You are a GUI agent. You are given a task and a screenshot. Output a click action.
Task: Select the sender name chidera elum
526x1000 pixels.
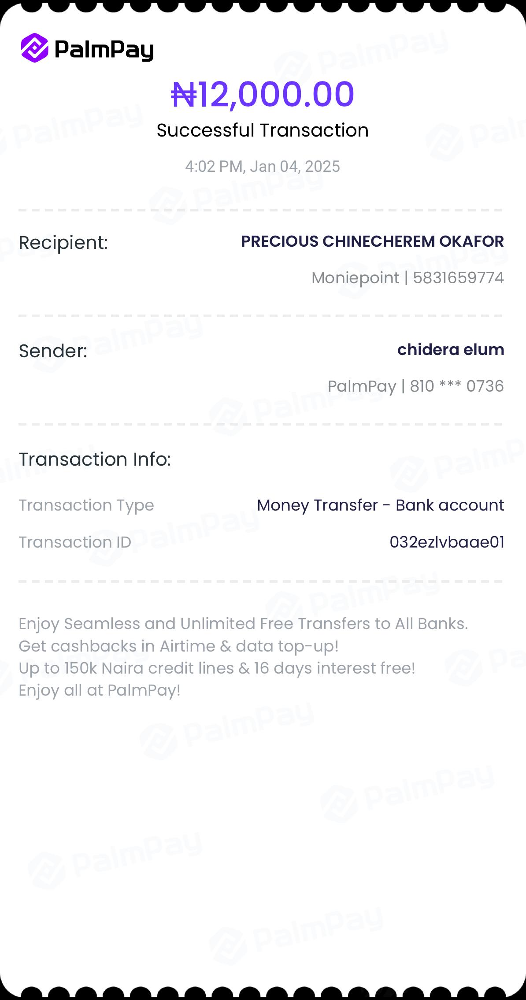pyautogui.click(x=451, y=350)
